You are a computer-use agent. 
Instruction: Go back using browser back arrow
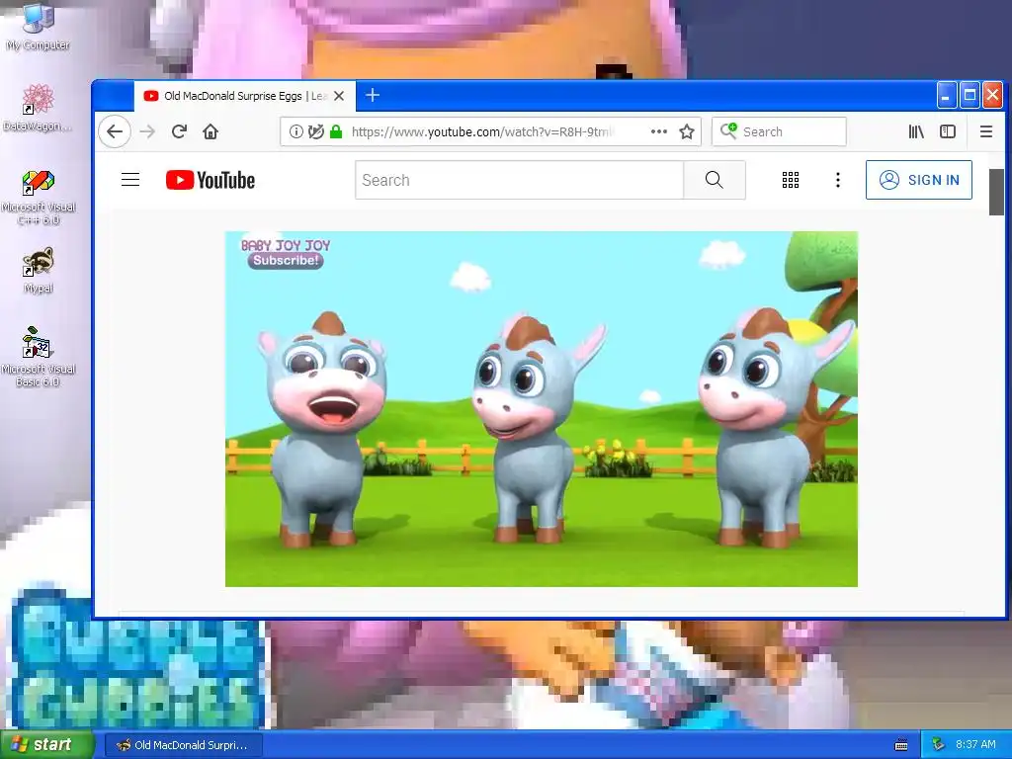tap(115, 131)
